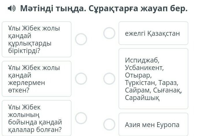Screen dimensions: 199x136
Task: Select the circle beside the 'қалалар болған' question
Action: (x=81, y=118)
